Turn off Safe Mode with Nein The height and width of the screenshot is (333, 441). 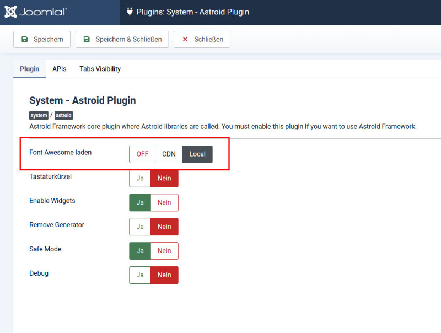point(164,251)
